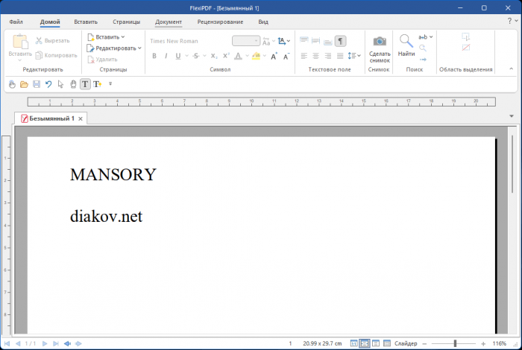Click the undo arrow in quick toolbar

pyautogui.click(x=48, y=84)
